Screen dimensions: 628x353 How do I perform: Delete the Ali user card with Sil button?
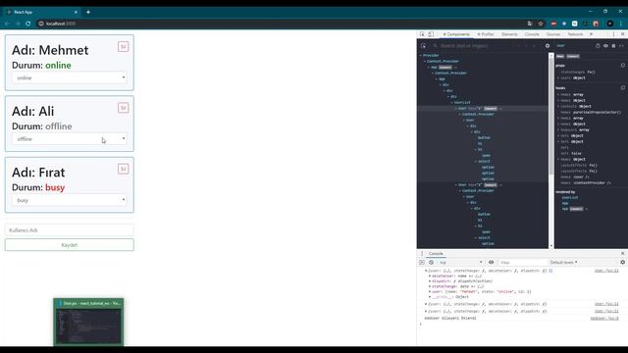click(123, 108)
